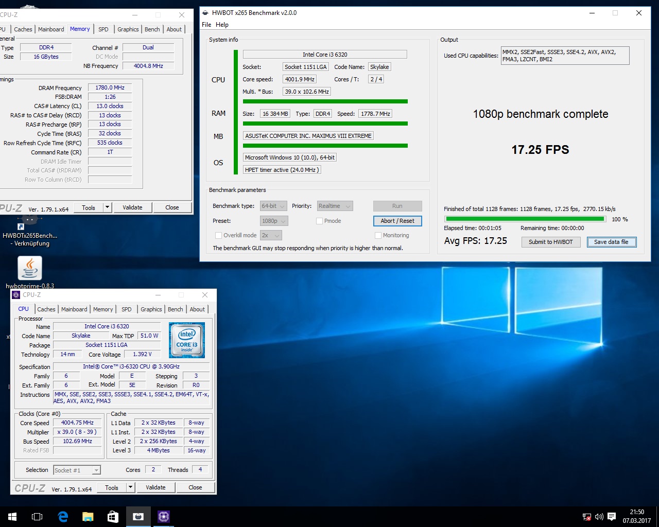Enable the Monitoring checkbox
This screenshot has height=527, width=659.
(378, 235)
